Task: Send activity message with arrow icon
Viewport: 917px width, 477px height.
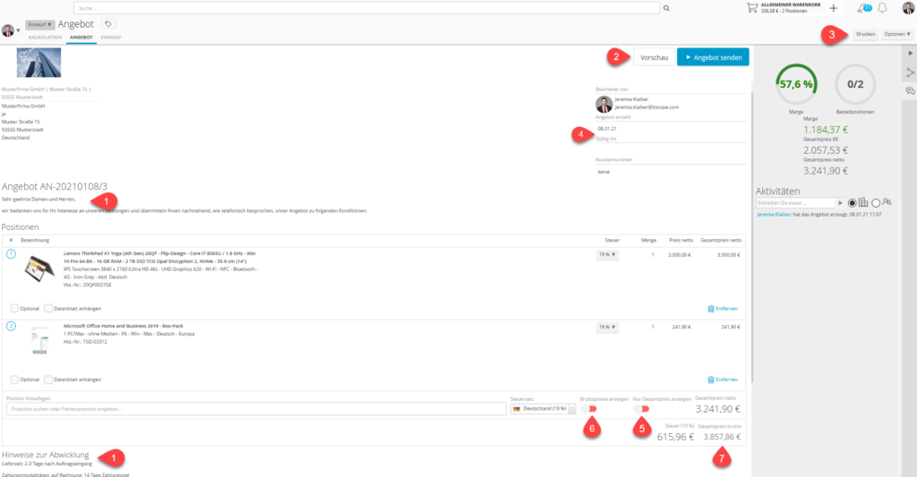Action: click(840, 203)
